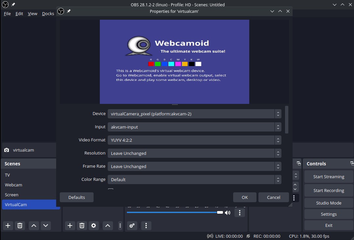Click OBS logo in main title bar

pyautogui.click(x=5, y=5)
